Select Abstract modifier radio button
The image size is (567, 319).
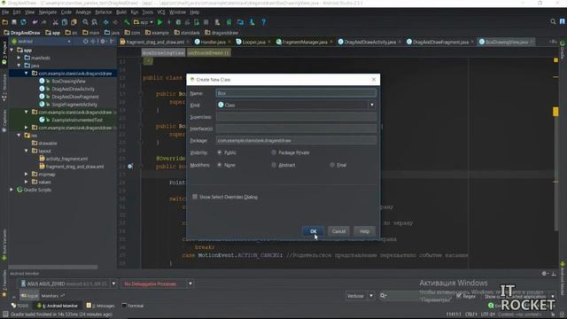(274, 165)
